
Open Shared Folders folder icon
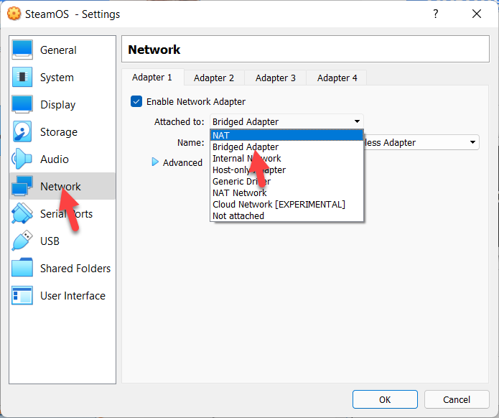pyautogui.click(x=22, y=269)
